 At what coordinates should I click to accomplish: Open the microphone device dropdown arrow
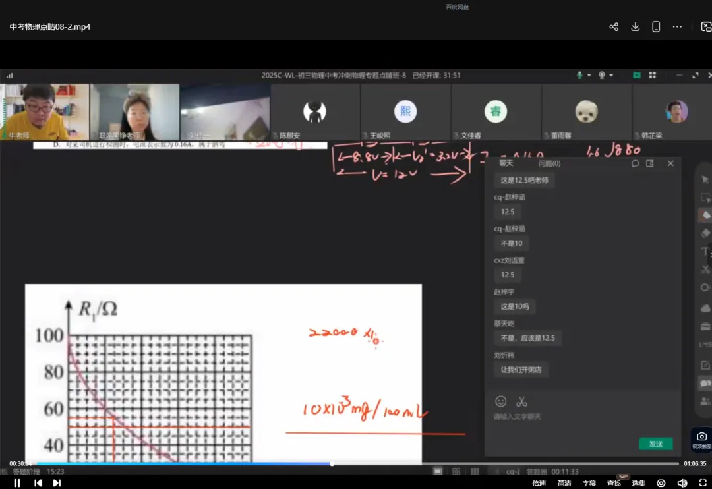(589, 75)
